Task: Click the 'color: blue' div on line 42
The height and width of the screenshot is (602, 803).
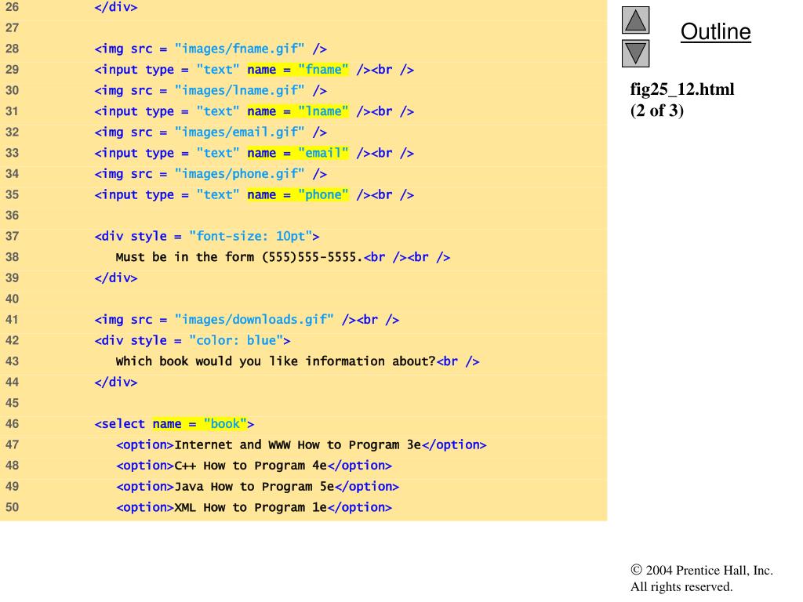Action: coord(193,340)
